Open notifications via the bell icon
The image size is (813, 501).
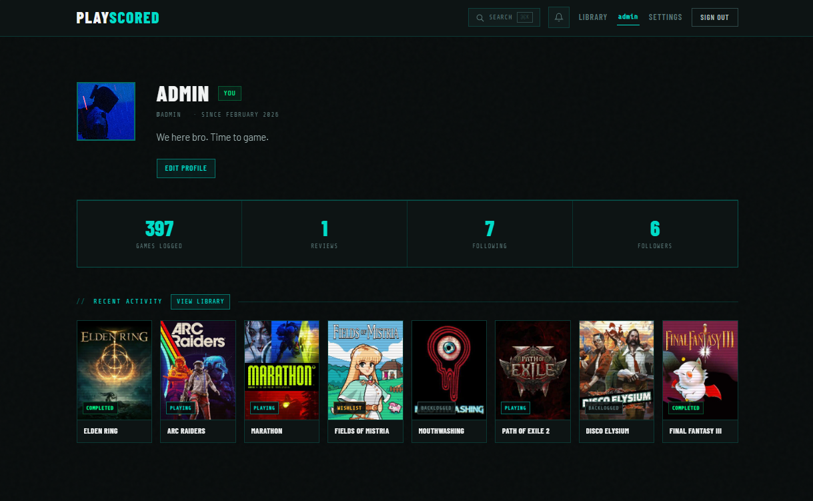558,17
